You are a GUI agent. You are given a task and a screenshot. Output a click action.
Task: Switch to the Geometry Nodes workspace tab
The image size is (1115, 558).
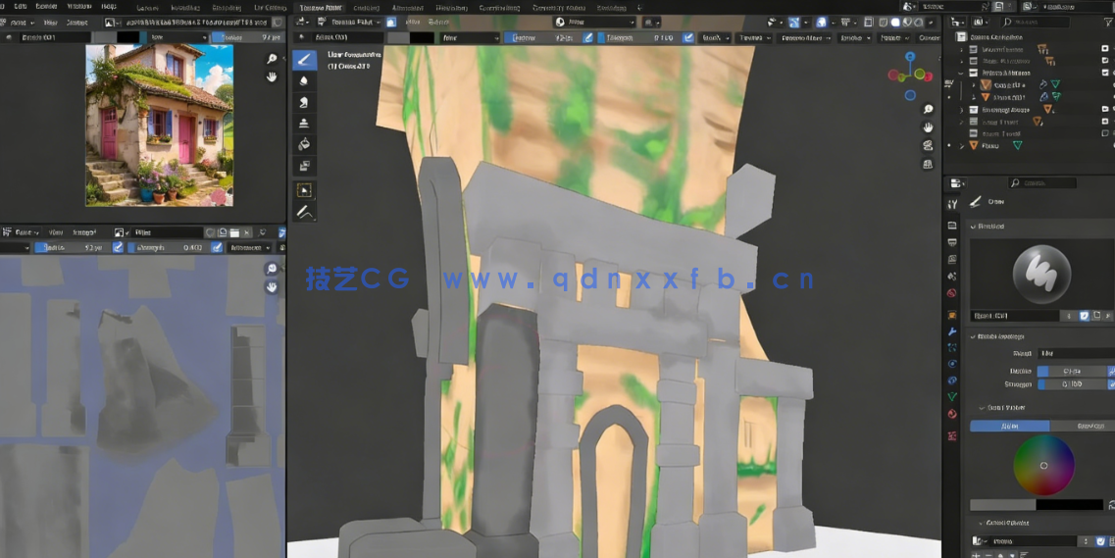557,7
